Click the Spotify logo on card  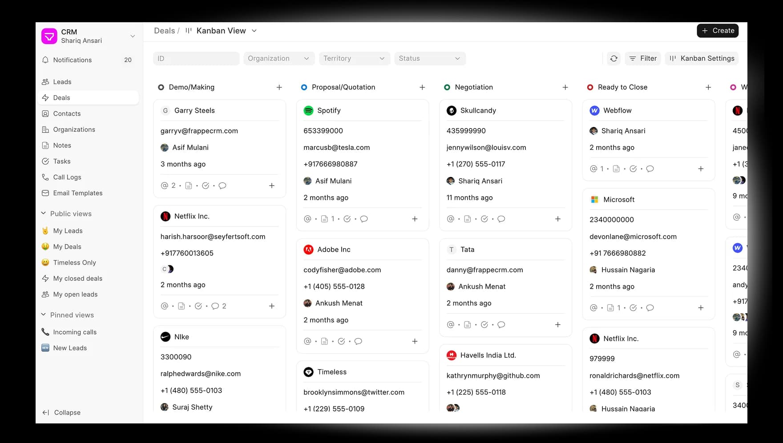coord(308,110)
